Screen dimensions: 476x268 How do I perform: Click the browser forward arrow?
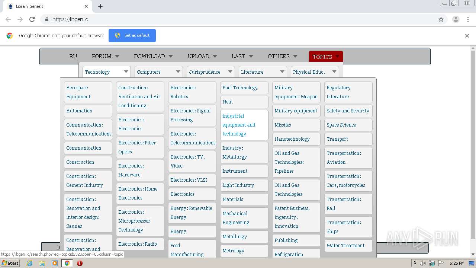tap(20, 19)
